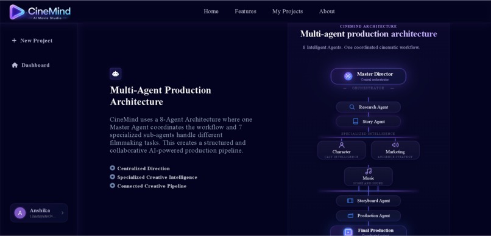Expand the Anshika account chevron
This screenshot has height=236, width=491.
[x=62, y=213]
